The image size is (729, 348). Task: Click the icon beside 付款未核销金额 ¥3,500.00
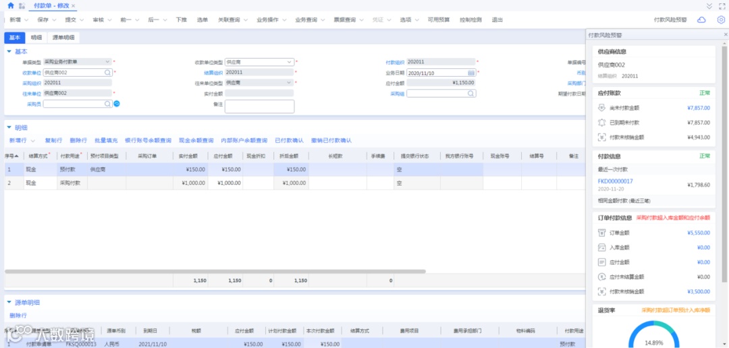coord(601,292)
